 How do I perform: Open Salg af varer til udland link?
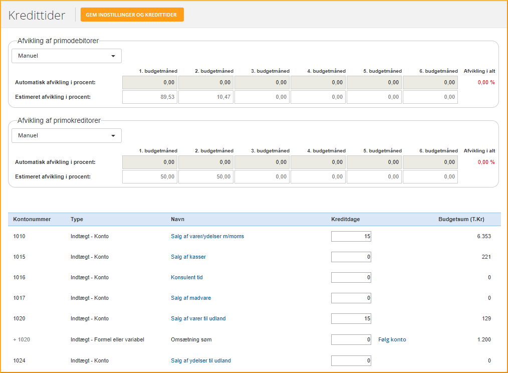coord(198,318)
